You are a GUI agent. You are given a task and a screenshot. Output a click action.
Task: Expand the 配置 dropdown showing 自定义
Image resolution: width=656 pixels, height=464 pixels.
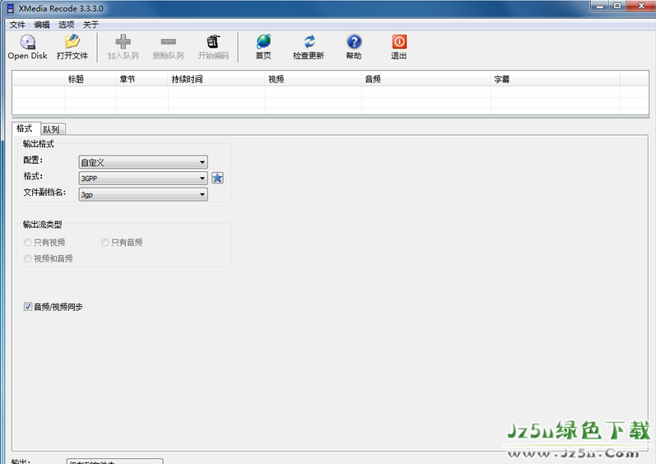coord(143,162)
